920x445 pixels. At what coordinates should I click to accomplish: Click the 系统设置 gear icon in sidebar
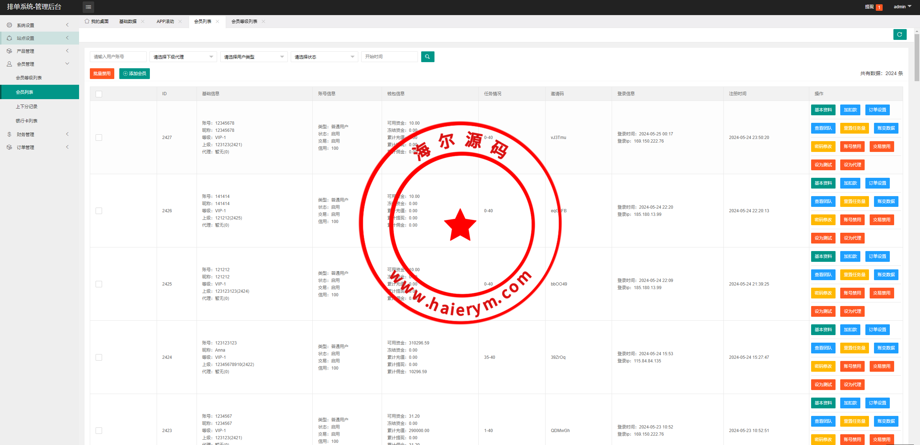[x=9, y=25]
